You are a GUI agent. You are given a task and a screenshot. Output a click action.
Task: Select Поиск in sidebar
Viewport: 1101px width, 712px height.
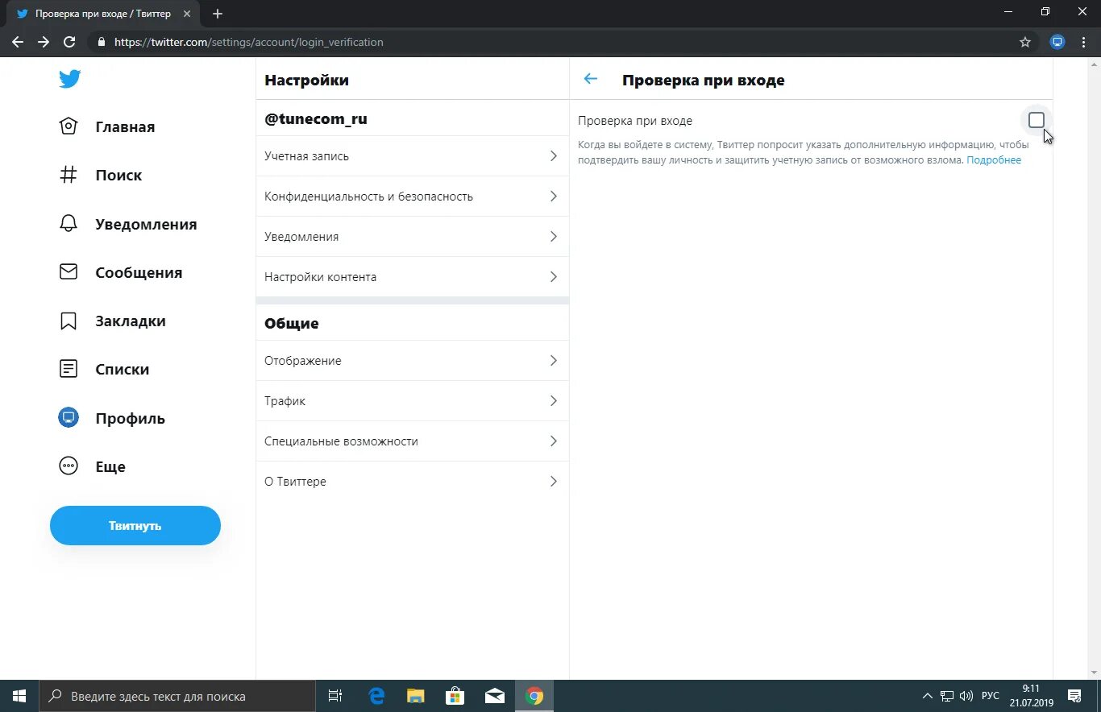tap(118, 175)
